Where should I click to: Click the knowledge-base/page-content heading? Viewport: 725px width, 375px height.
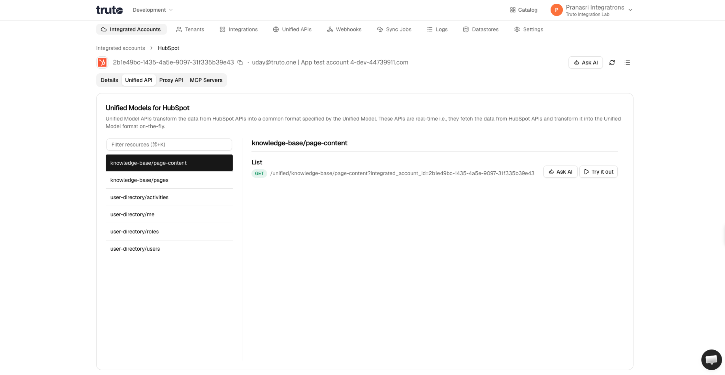point(299,143)
